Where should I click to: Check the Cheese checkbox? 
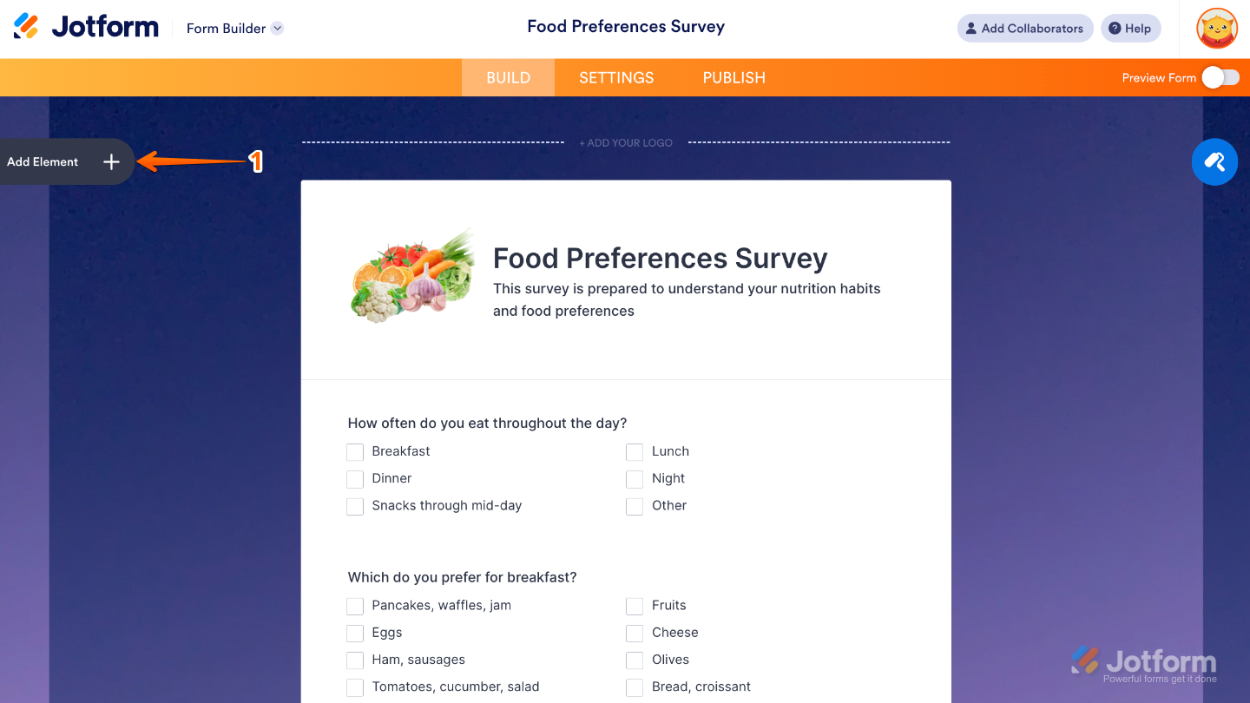point(635,633)
